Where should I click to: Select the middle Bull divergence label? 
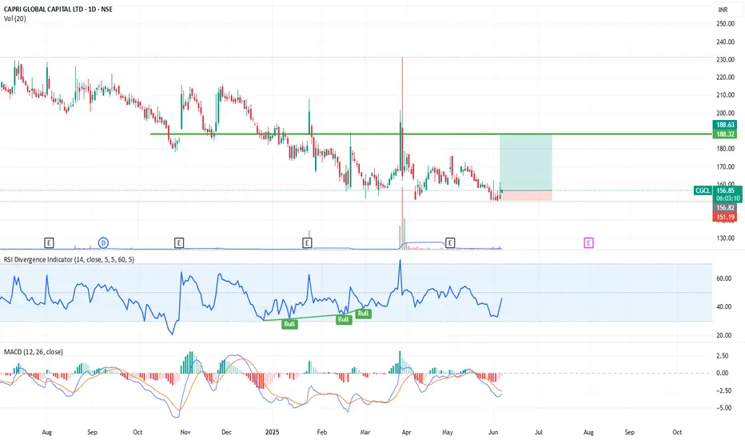click(x=344, y=320)
